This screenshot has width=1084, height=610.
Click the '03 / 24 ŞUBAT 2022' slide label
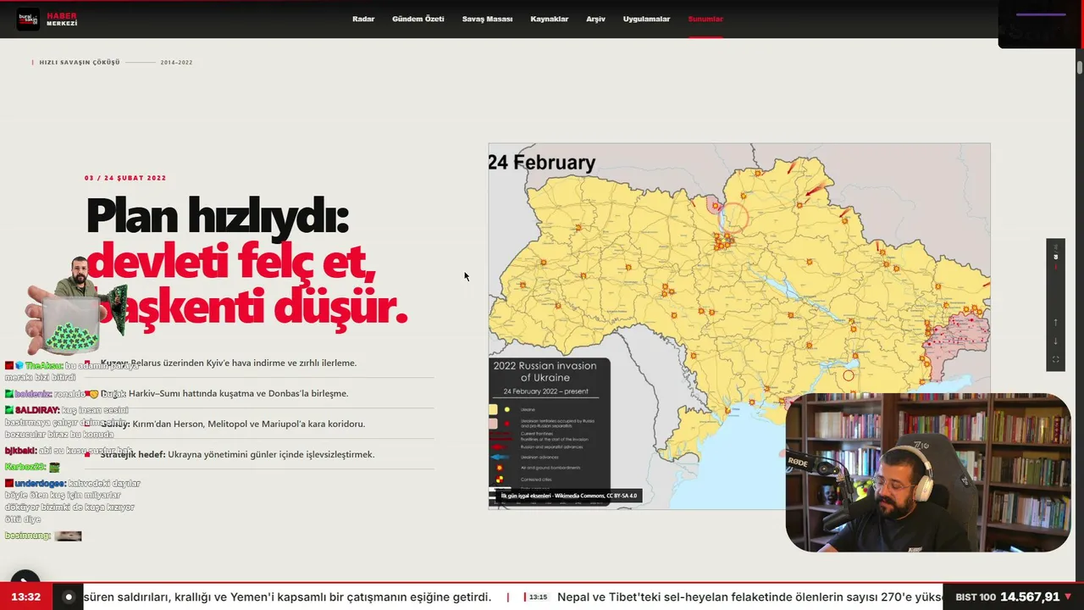(125, 178)
